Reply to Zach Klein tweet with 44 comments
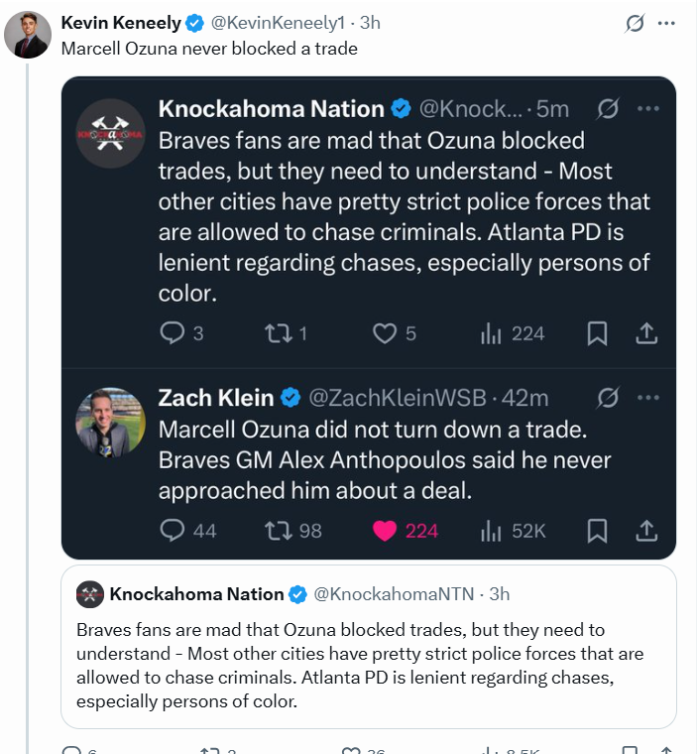This screenshot has height=754, width=697. point(188,531)
